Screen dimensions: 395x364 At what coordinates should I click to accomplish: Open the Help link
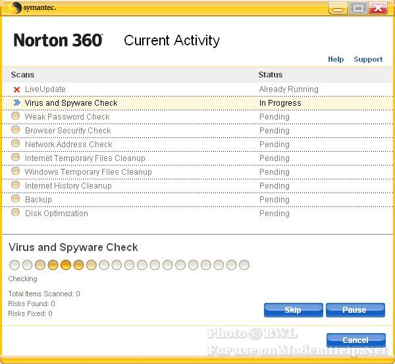tap(336, 59)
